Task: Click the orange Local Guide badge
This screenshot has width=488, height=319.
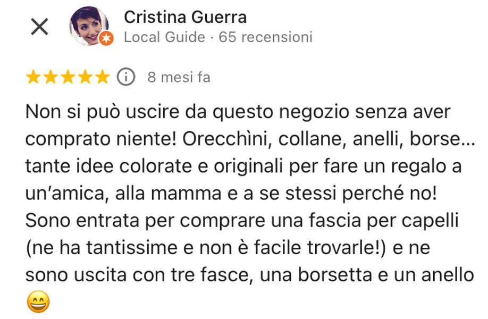Action: pos(106,38)
